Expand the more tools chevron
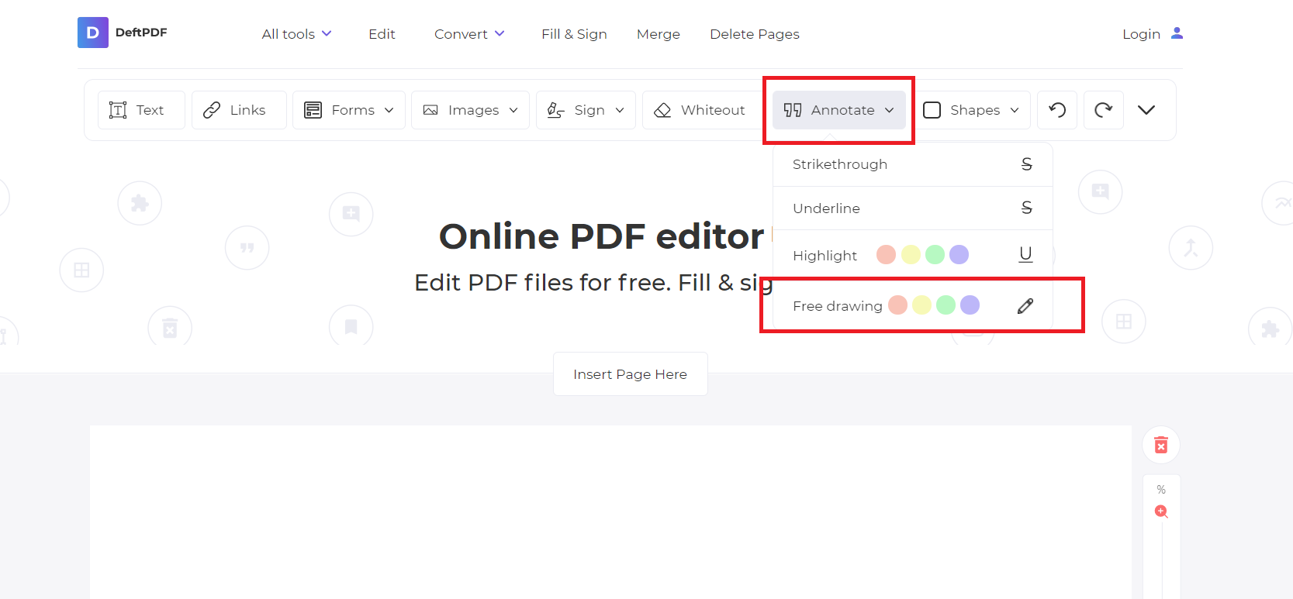The image size is (1293, 599). tap(1146, 110)
